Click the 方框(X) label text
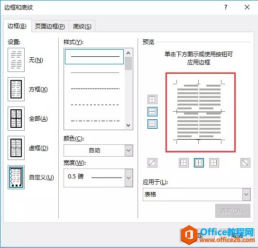Image resolution: width=258 pixels, height=248 pixels. coord(38,89)
